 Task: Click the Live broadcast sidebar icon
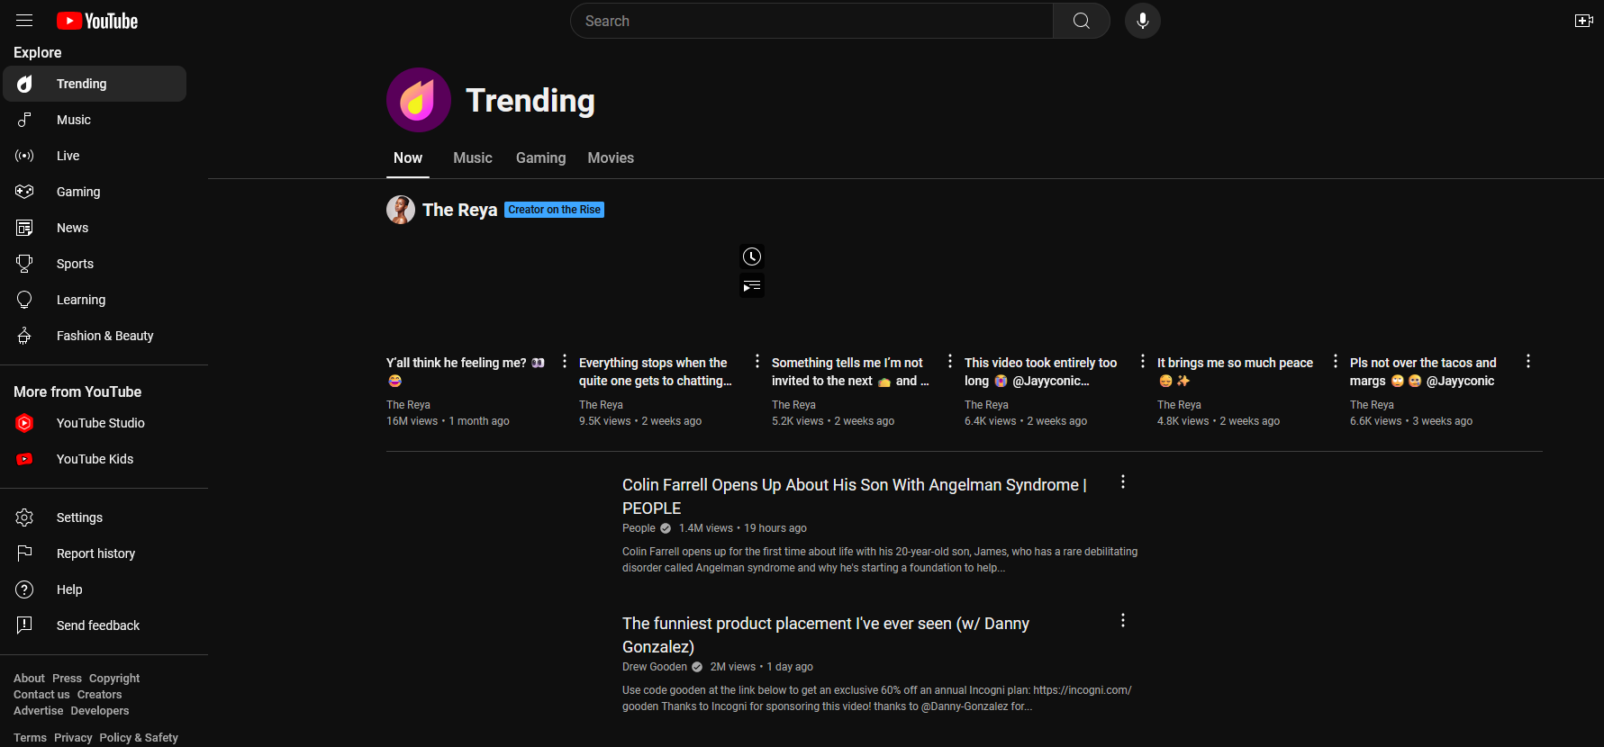click(25, 156)
